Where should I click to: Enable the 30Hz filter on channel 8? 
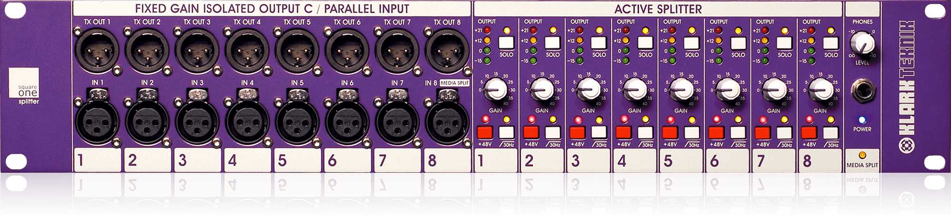[831, 132]
